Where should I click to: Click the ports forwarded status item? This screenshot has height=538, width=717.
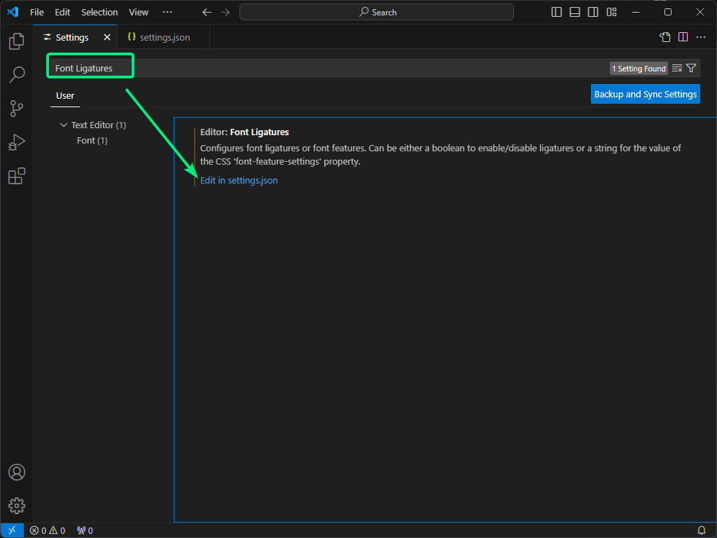coord(85,530)
